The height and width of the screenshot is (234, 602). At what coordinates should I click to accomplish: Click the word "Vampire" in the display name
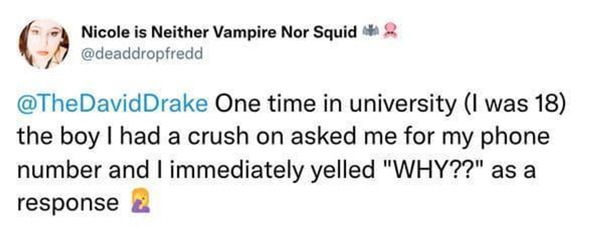click(x=245, y=33)
